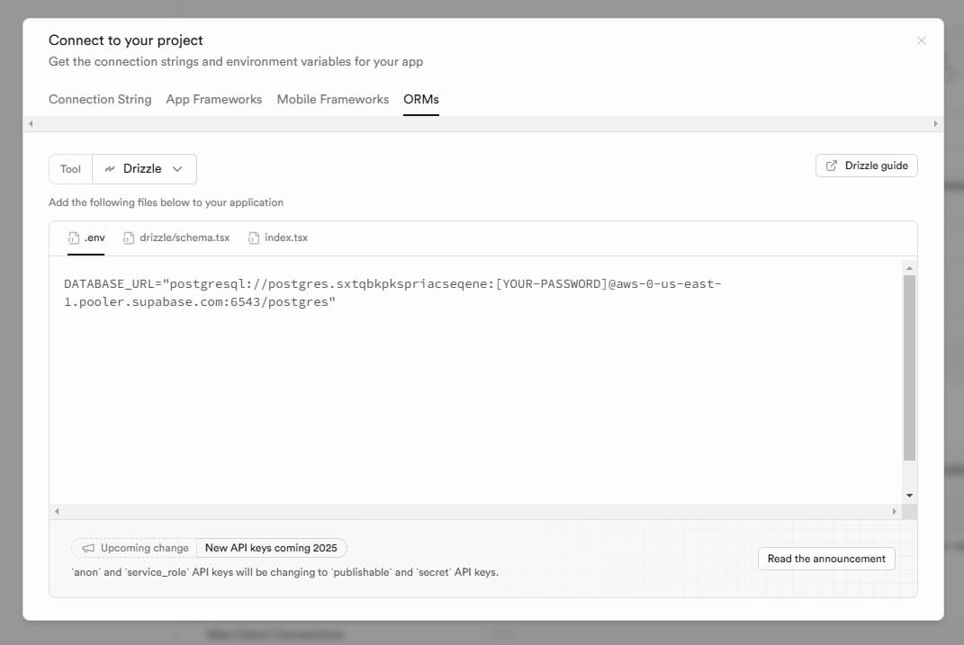
Task: Click the DATABASE_URL connection string text
Action: pyautogui.click(x=392, y=292)
